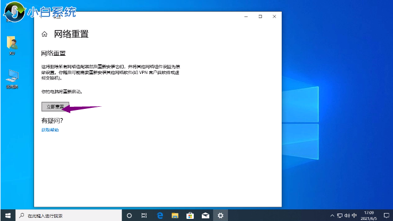The width and height of the screenshot is (393, 221).
Task: Open the volume speaker tray icon
Action: (x=346, y=216)
